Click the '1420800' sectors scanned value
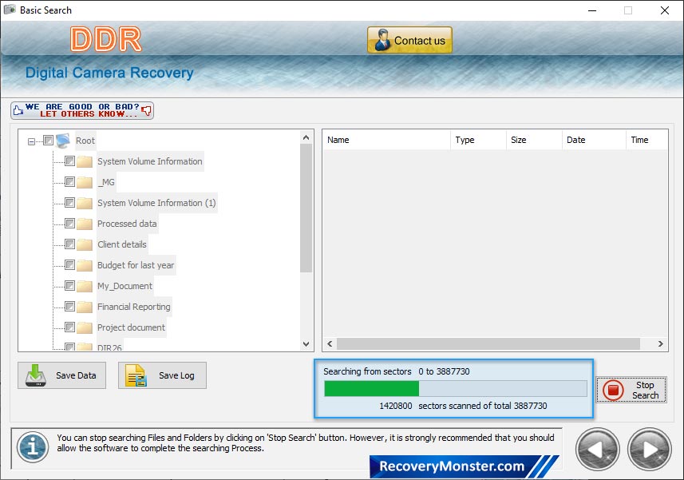The height and width of the screenshot is (480, 684). (396, 406)
